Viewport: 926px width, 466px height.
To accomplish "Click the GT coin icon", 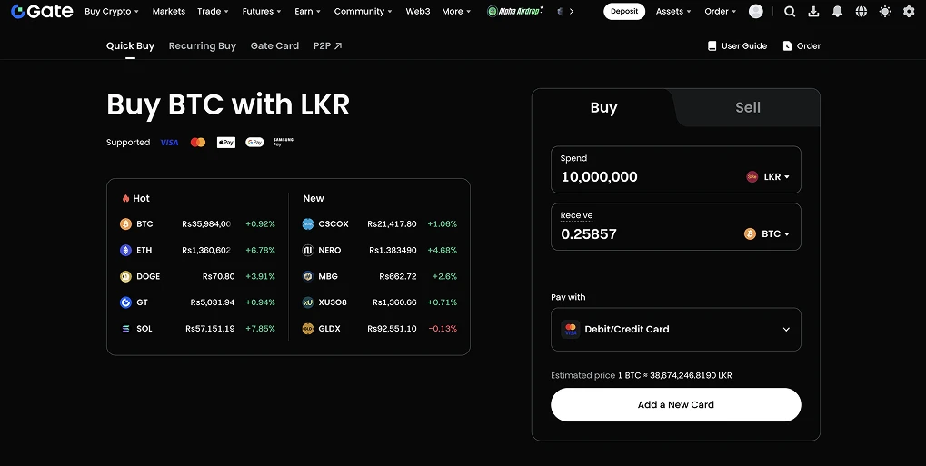I will (x=125, y=302).
